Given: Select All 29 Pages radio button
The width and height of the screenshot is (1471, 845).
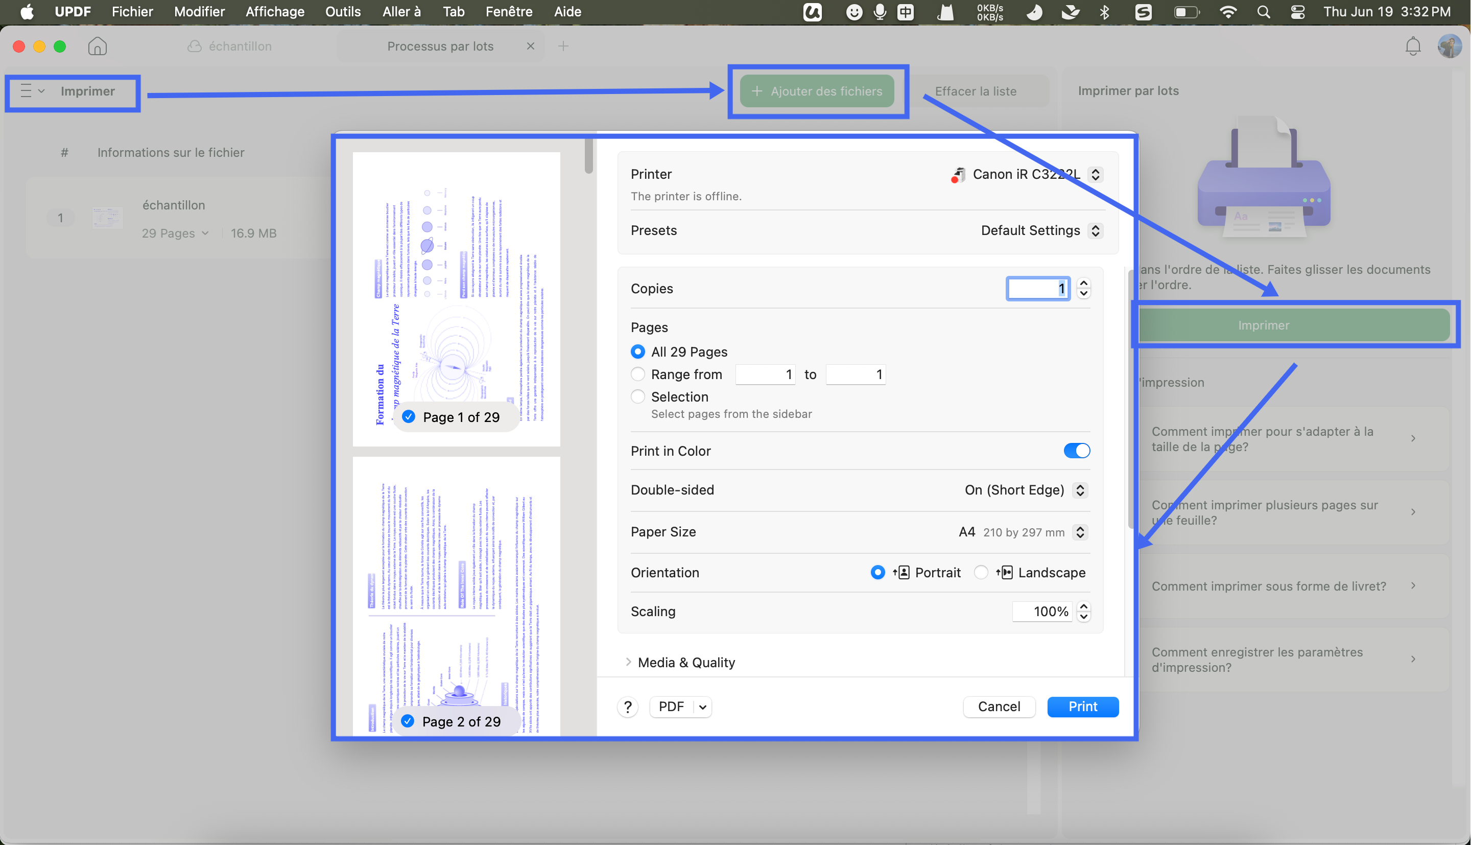Looking at the screenshot, I should point(637,351).
